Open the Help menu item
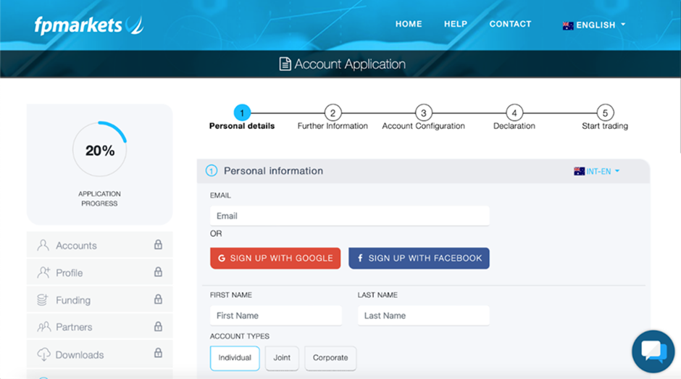Screen dimensions: 681x379 [x=455, y=24]
